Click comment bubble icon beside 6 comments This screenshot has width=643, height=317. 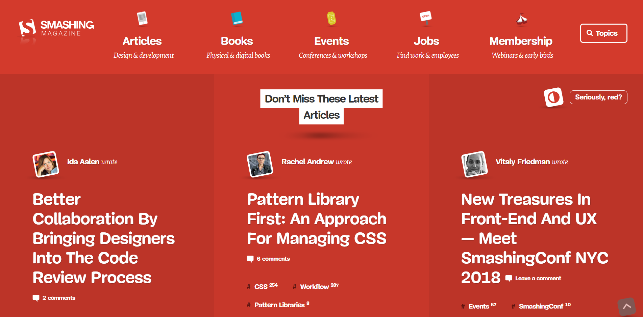250,259
